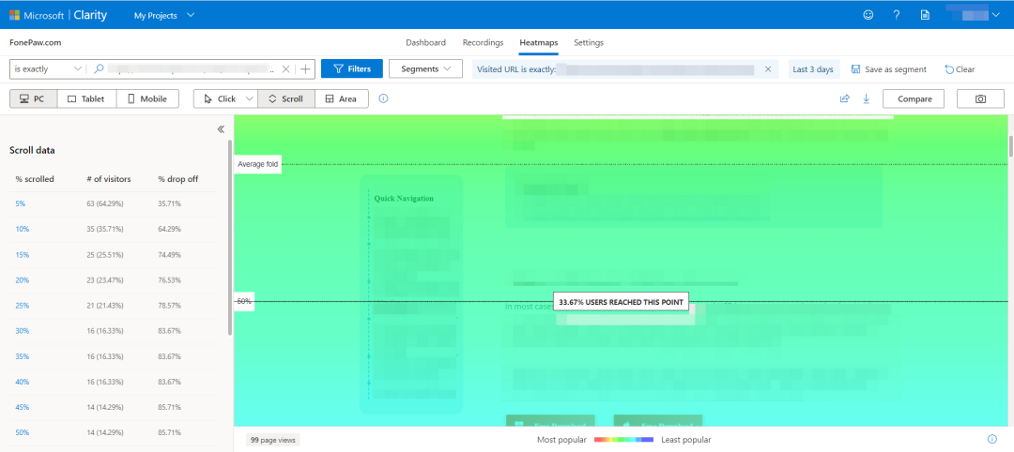Switch to Click heatmap type
The width and height of the screenshot is (1014, 452).
219,98
